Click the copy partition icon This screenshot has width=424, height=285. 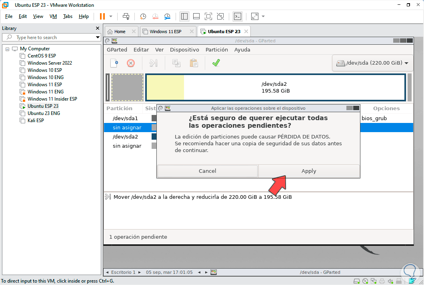click(176, 63)
